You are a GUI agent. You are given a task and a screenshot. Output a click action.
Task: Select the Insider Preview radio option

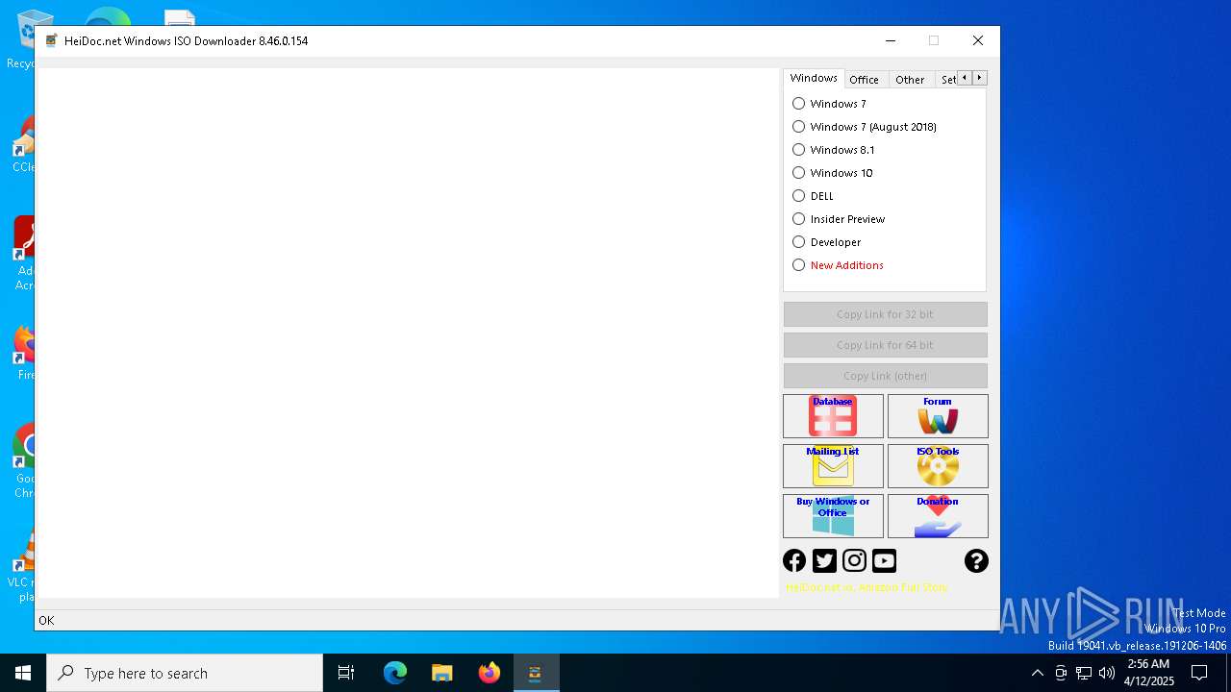pyautogui.click(x=839, y=219)
